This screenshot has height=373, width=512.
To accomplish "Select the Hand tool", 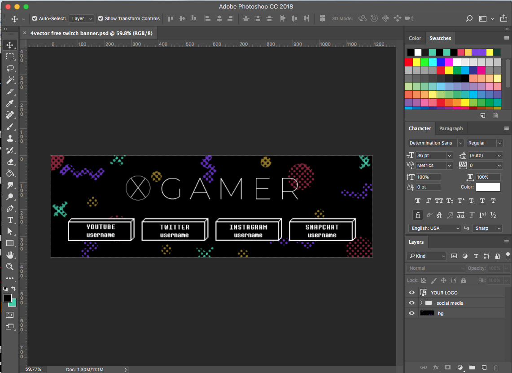I will tap(10, 255).
